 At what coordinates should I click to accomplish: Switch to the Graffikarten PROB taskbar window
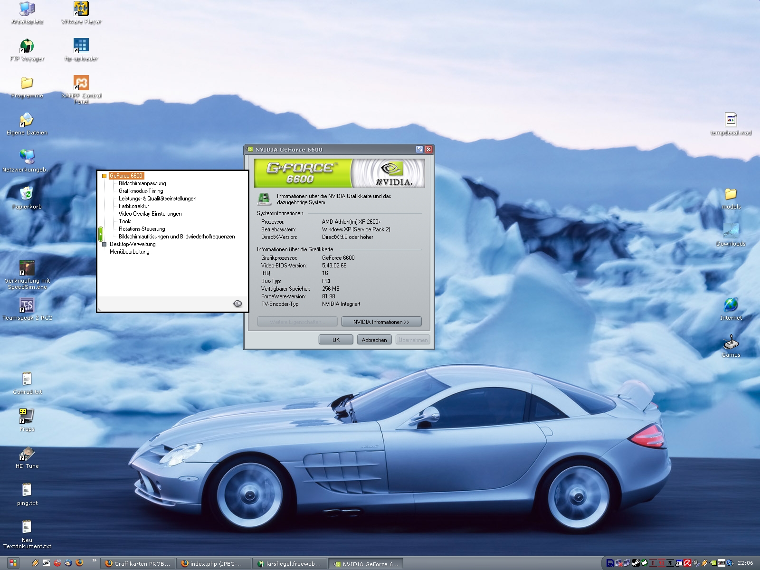point(139,564)
